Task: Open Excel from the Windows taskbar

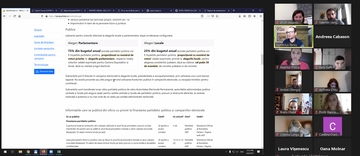Action: (x=59, y=152)
